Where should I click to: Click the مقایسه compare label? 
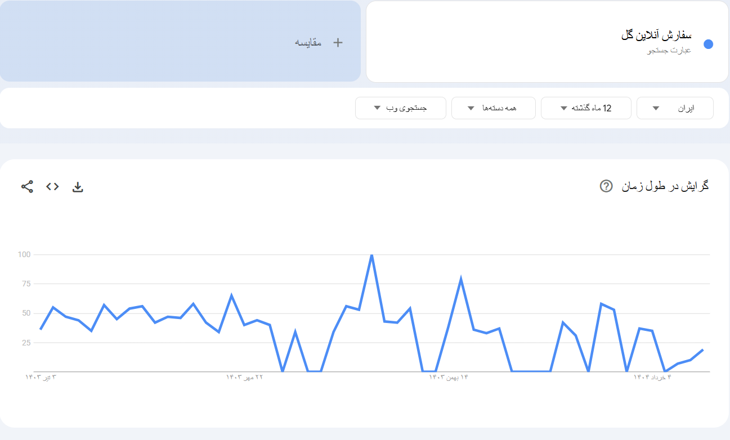tap(308, 42)
